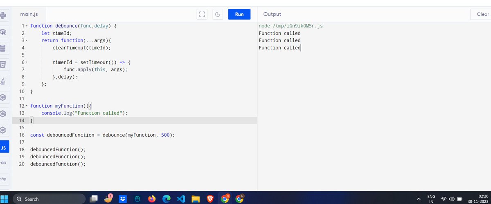Open the Python compiler from the sidebar

(x=3, y=16)
